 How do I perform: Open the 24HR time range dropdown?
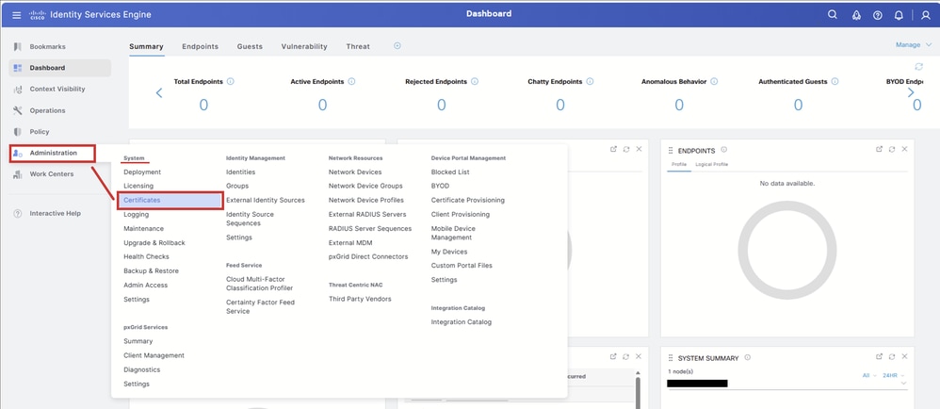coord(894,375)
